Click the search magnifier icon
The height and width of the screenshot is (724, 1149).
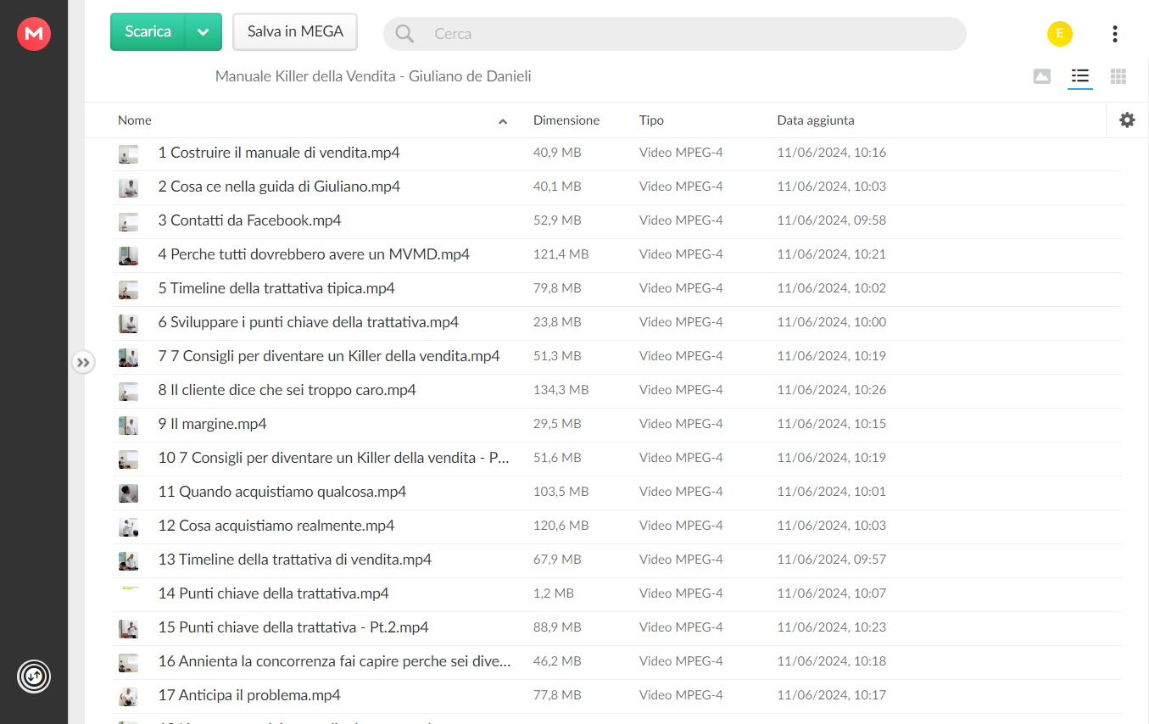(404, 34)
